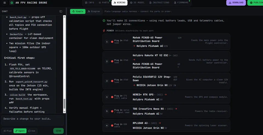Select Ask mode
This screenshot has height=135, width=263.
click(32, 131)
